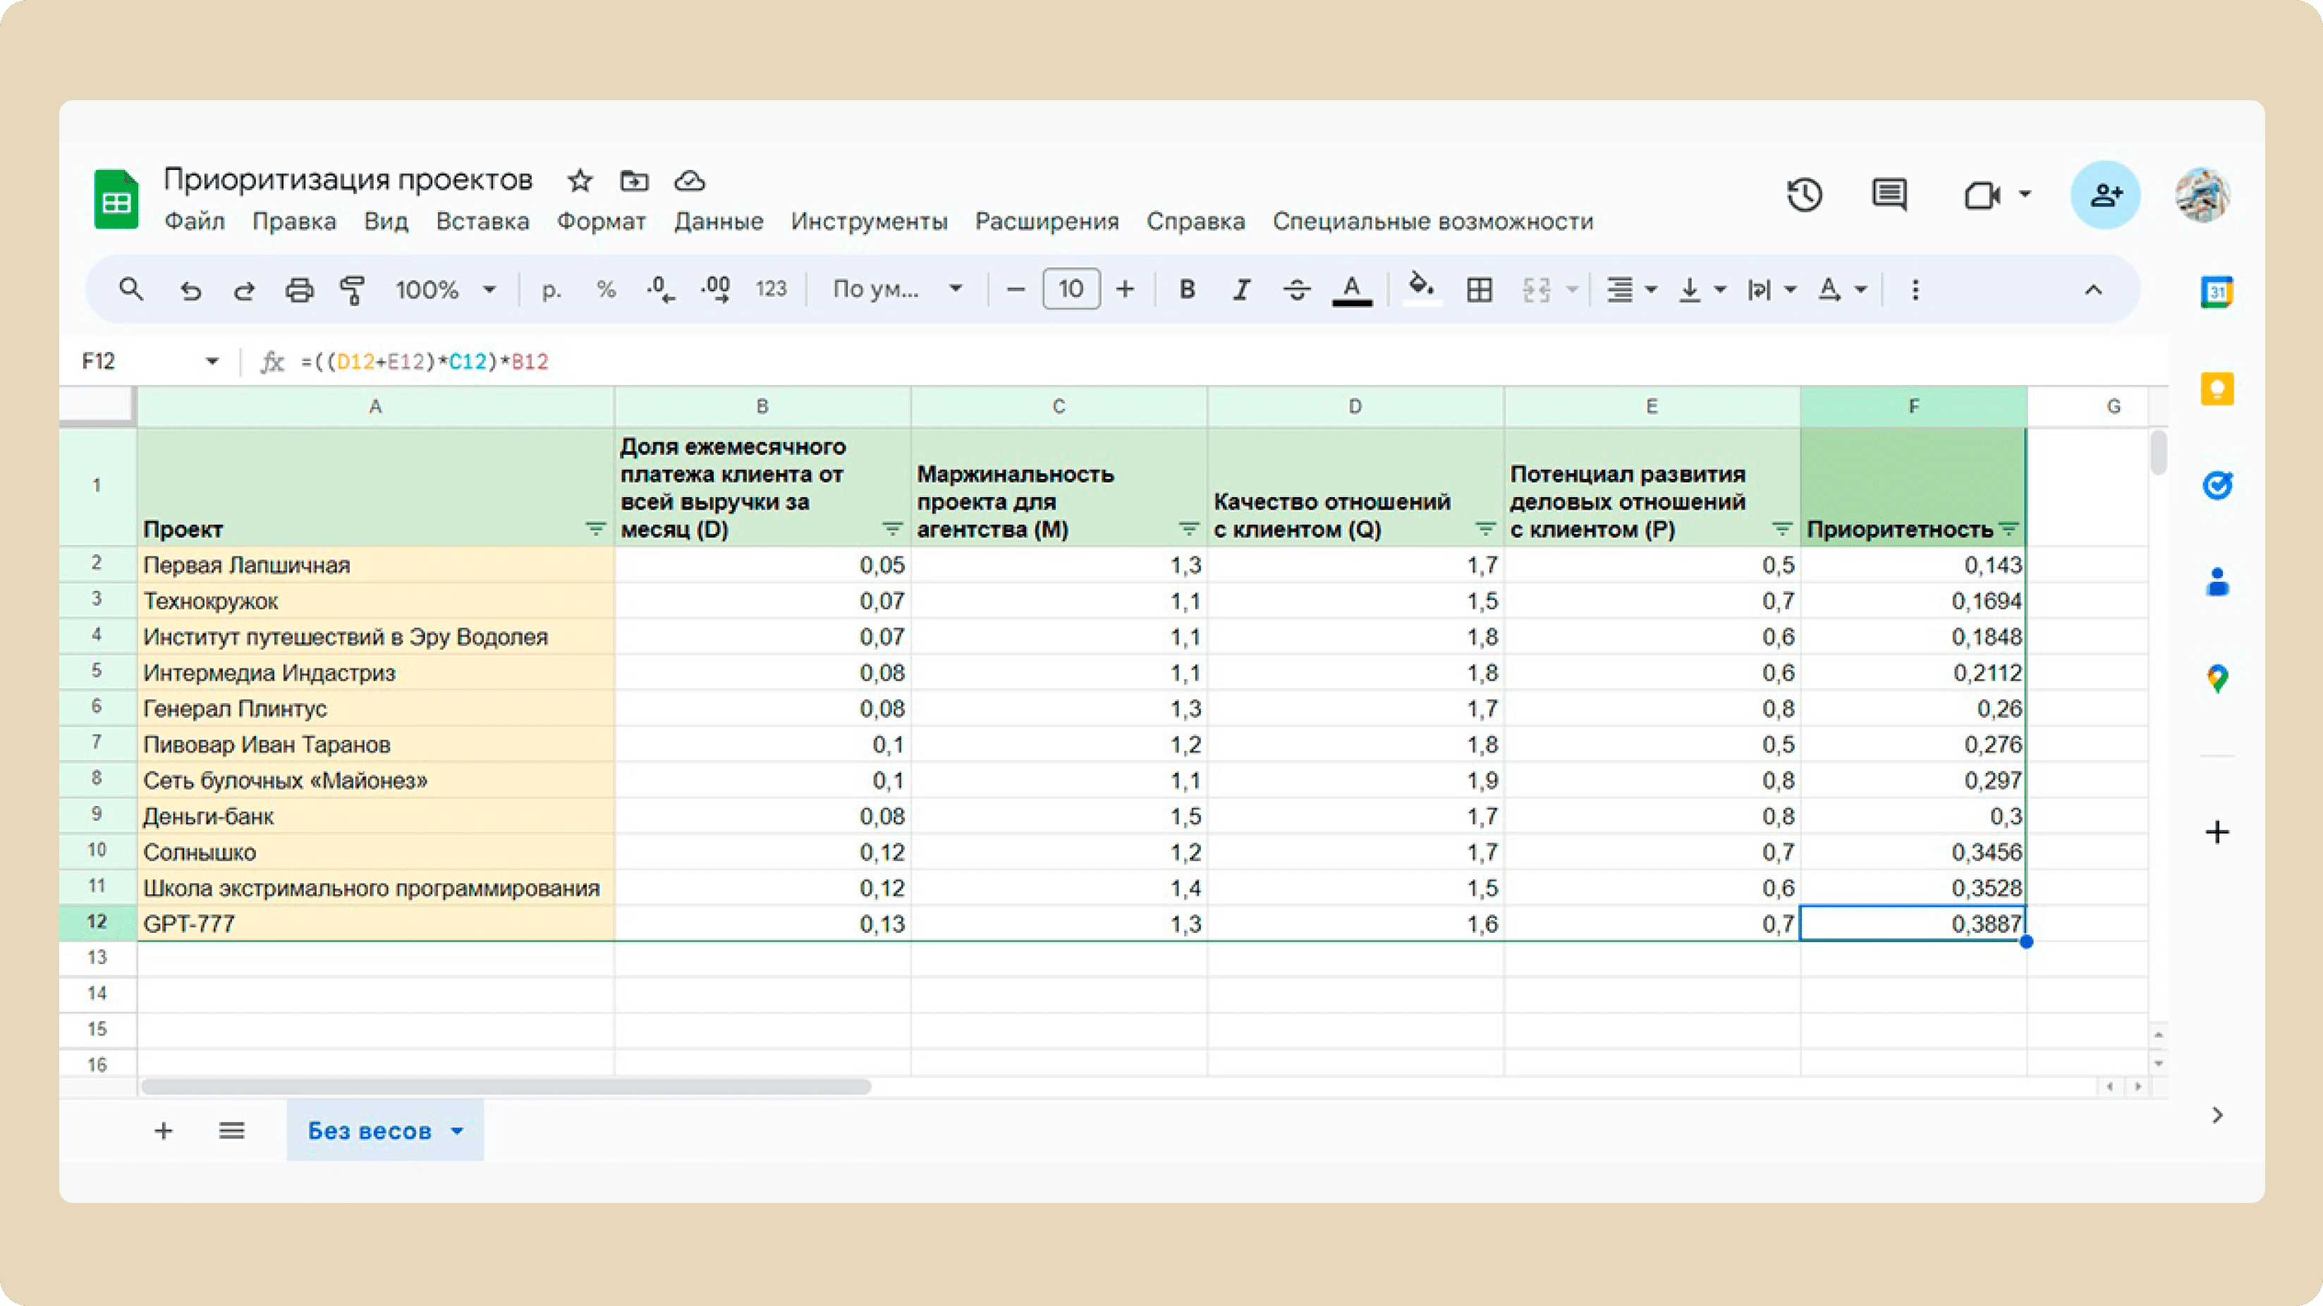
Task: Toggle italic formatting
Action: point(1242,290)
